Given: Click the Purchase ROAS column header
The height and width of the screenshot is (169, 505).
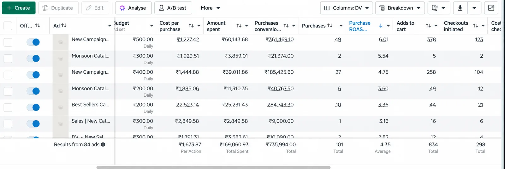Looking at the screenshot, I should click(359, 26).
